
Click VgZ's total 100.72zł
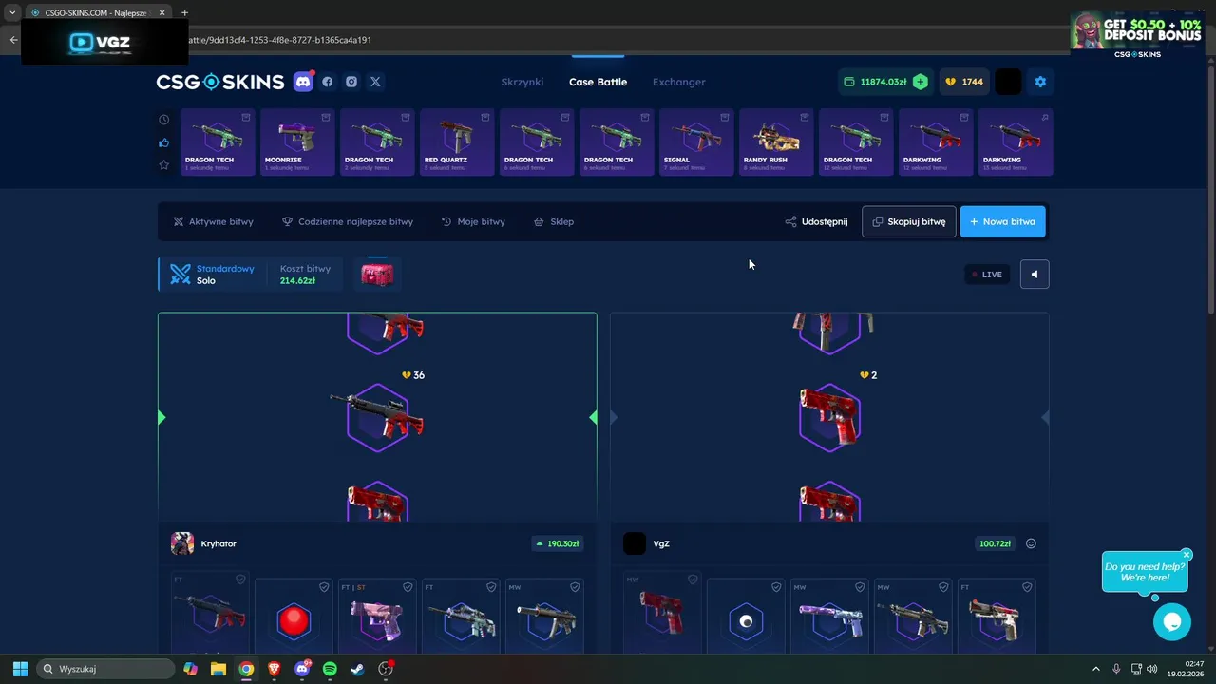pyautogui.click(x=995, y=543)
